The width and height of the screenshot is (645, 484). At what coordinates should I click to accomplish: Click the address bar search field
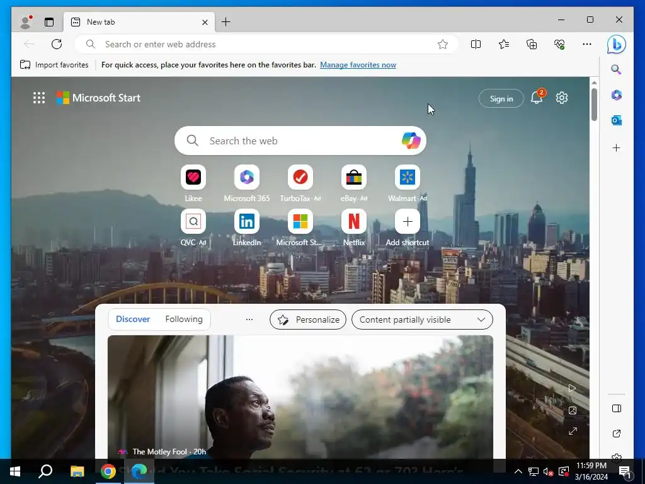pyautogui.click(x=266, y=44)
